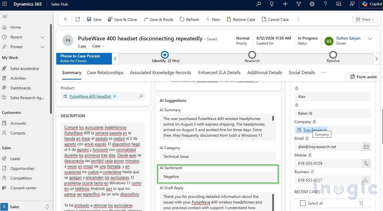
Task: Click the AI Category field
Action: 218,156
